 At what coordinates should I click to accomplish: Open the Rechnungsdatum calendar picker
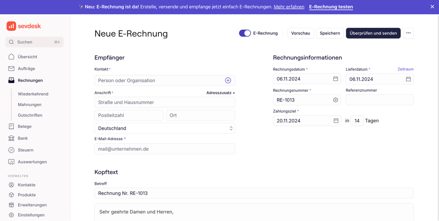coord(335,79)
